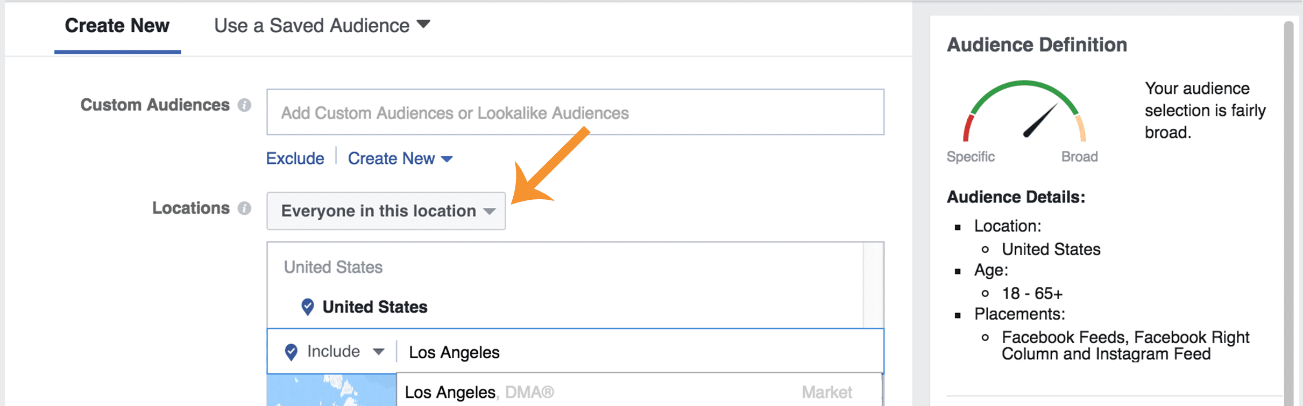
Task: Open the Use a Saved Audience dropdown
Action: tap(322, 26)
